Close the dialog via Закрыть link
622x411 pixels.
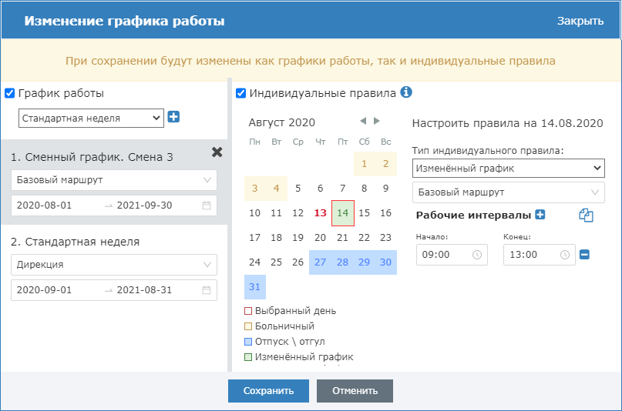(x=580, y=21)
